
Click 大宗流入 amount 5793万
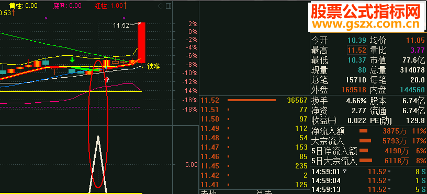[x=395, y=141]
